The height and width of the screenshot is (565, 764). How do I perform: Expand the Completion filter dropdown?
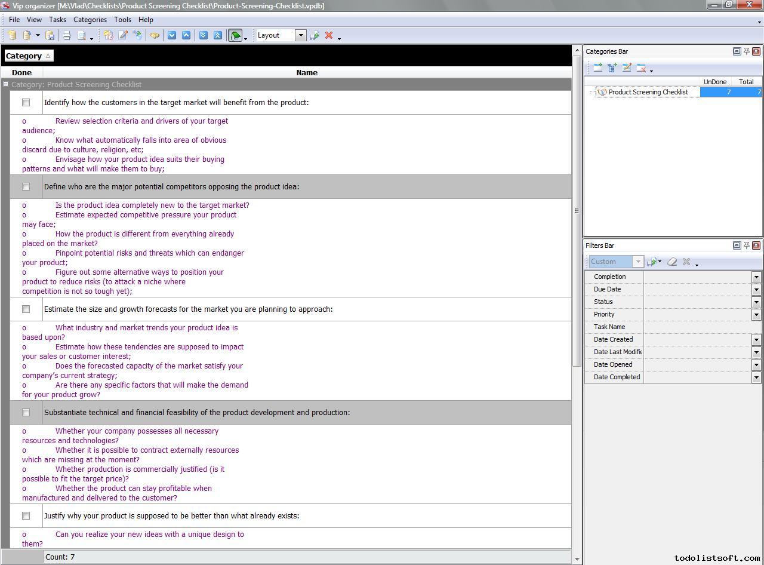pyautogui.click(x=756, y=277)
